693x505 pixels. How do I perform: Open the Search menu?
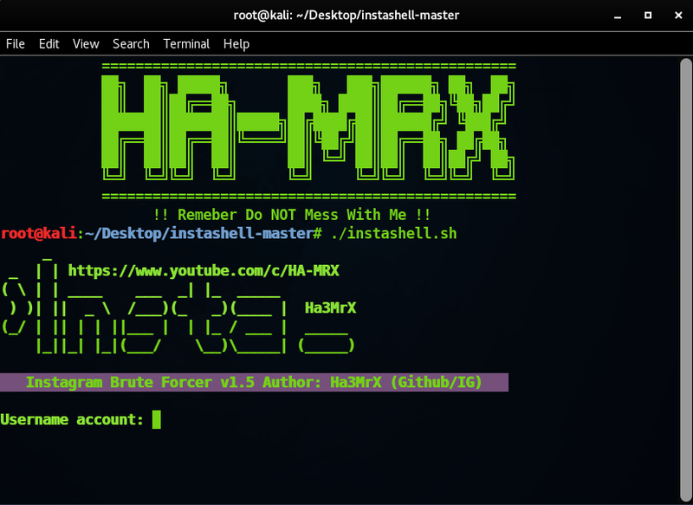(x=131, y=43)
